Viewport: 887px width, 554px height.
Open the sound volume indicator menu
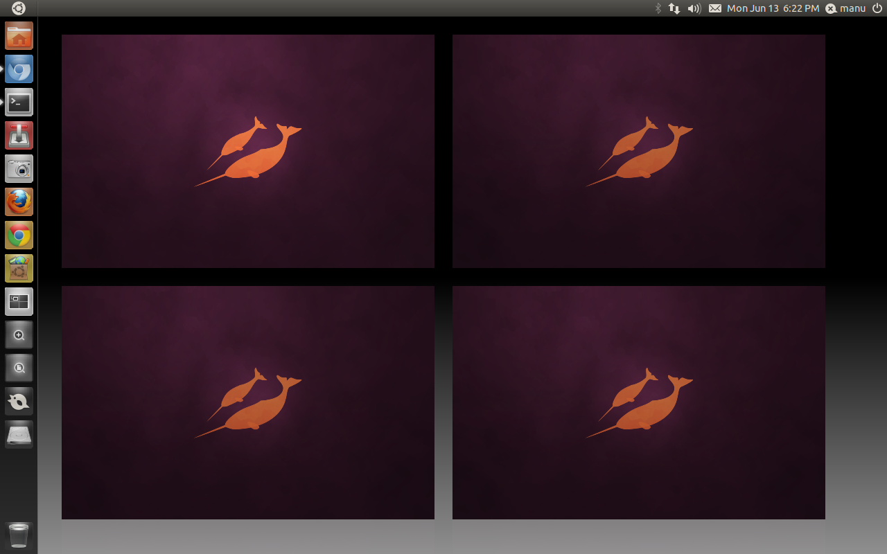point(694,8)
